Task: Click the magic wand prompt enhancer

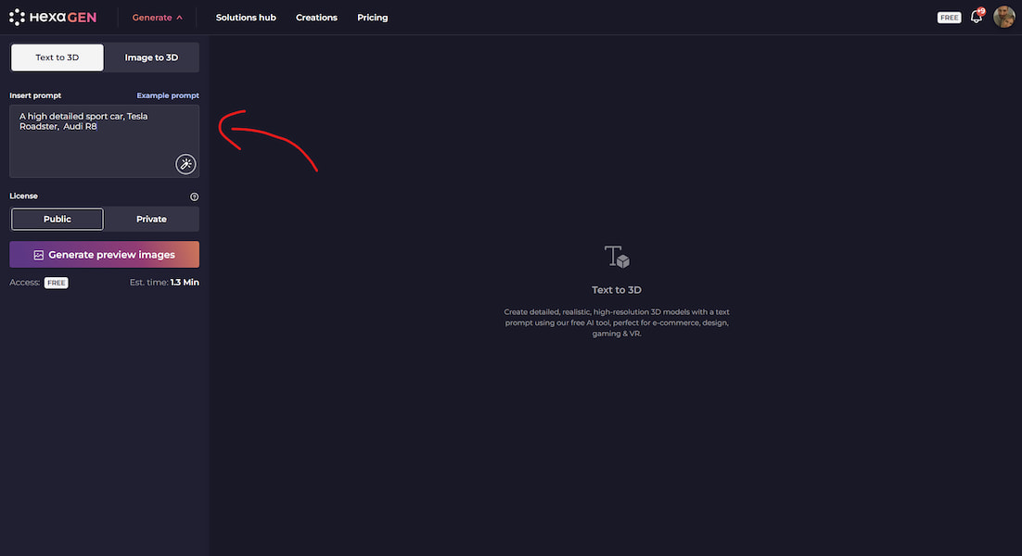Action: tap(185, 164)
